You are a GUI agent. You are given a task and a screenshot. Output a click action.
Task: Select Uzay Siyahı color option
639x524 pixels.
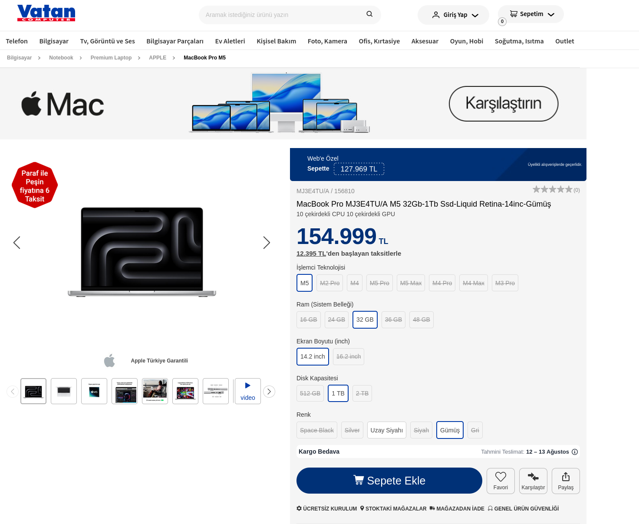pos(387,430)
